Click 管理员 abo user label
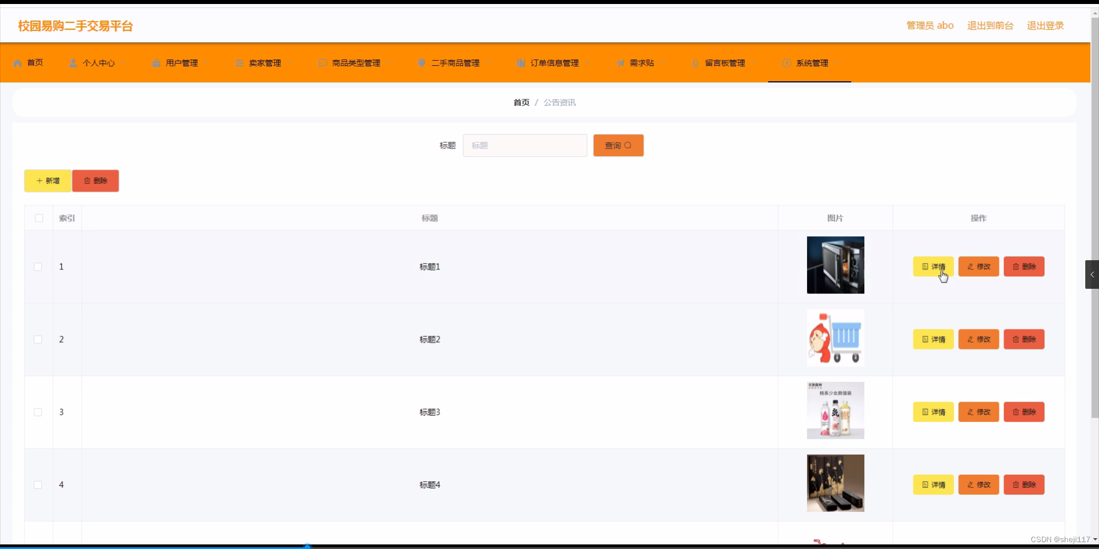The height and width of the screenshot is (549, 1099). tap(930, 26)
